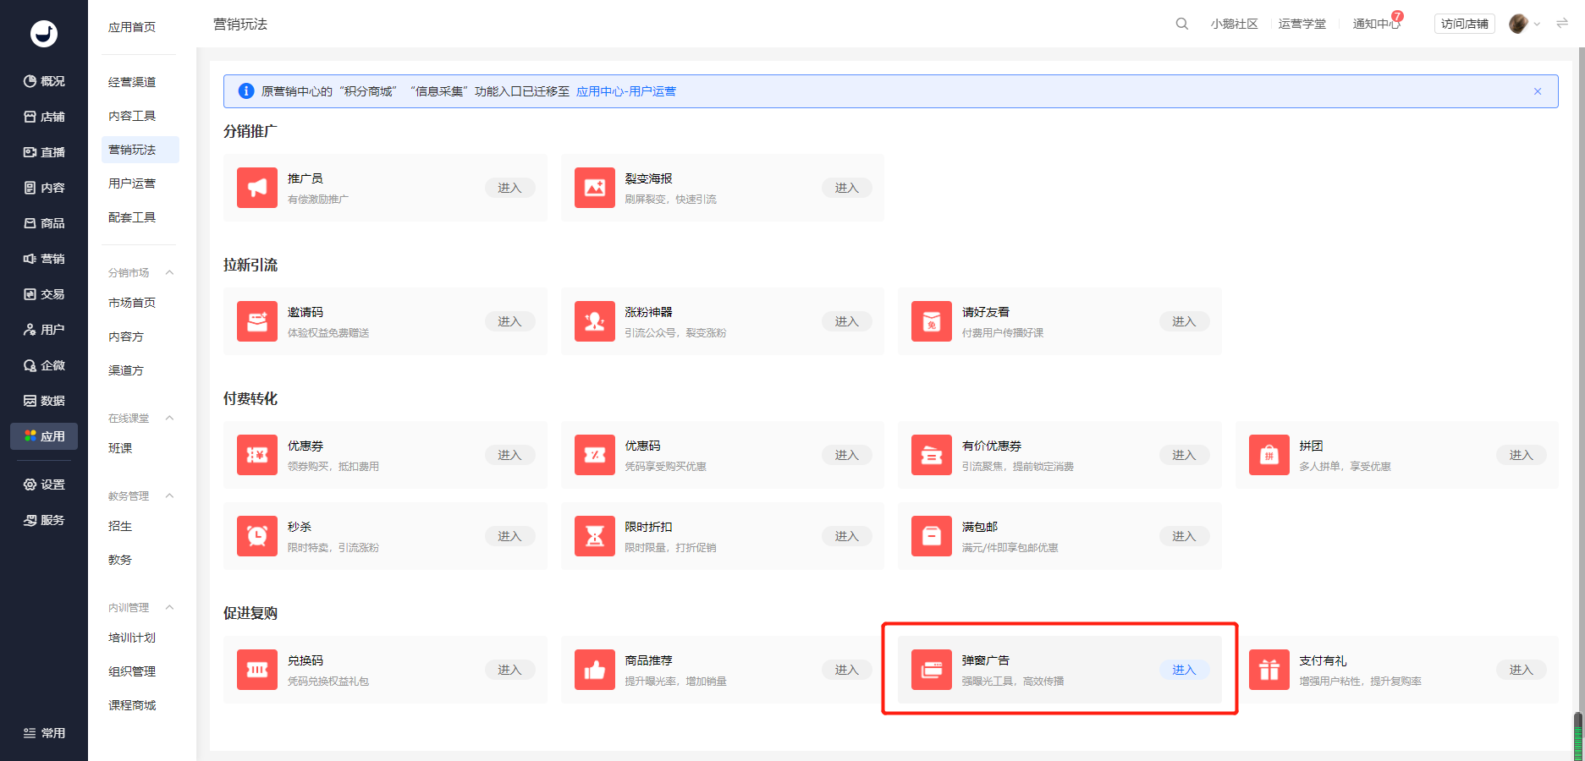The image size is (1585, 761).
Task: Click 进入 for 裂变海报
Action: (x=847, y=188)
